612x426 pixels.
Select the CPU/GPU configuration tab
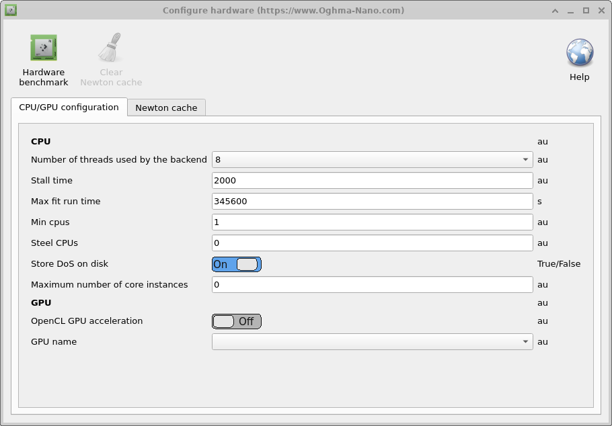coord(69,107)
